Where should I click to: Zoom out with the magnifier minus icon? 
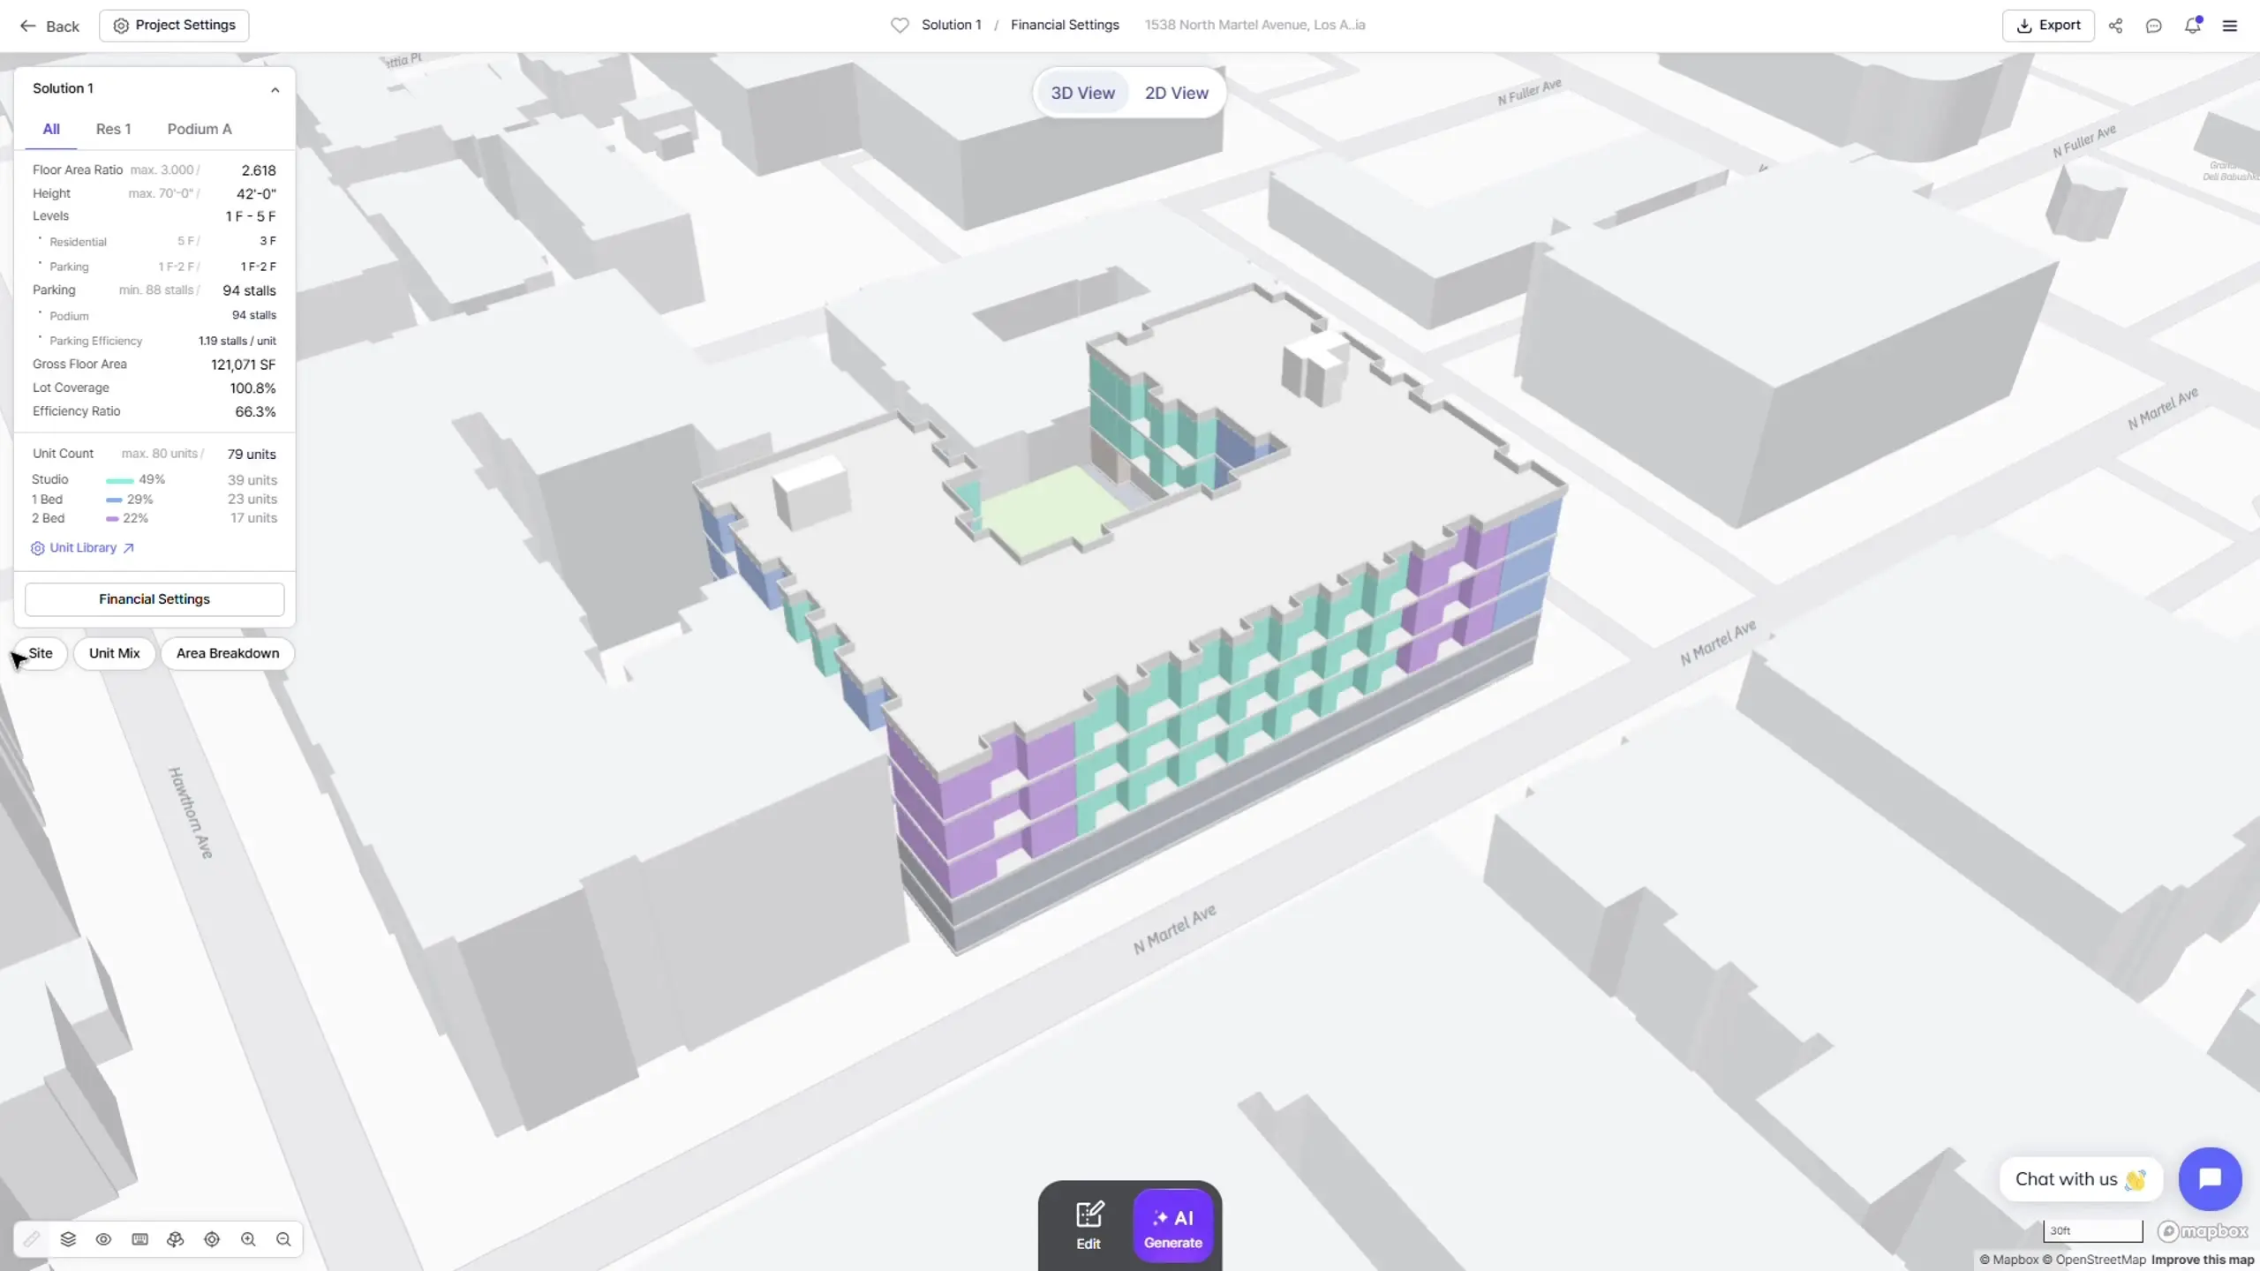(x=283, y=1239)
